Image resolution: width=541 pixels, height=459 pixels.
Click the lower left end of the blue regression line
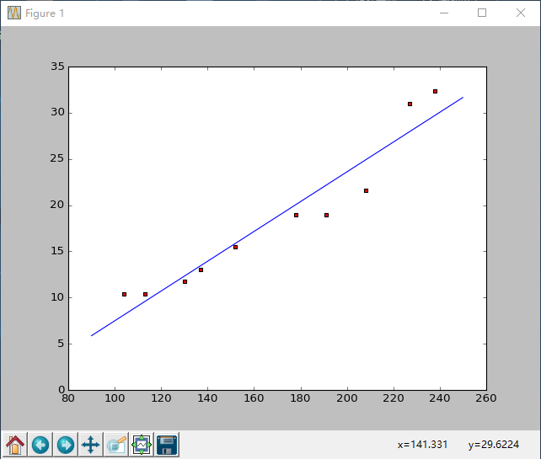[92, 335]
